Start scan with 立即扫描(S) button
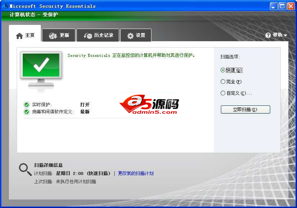 click(x=245, y=110)
